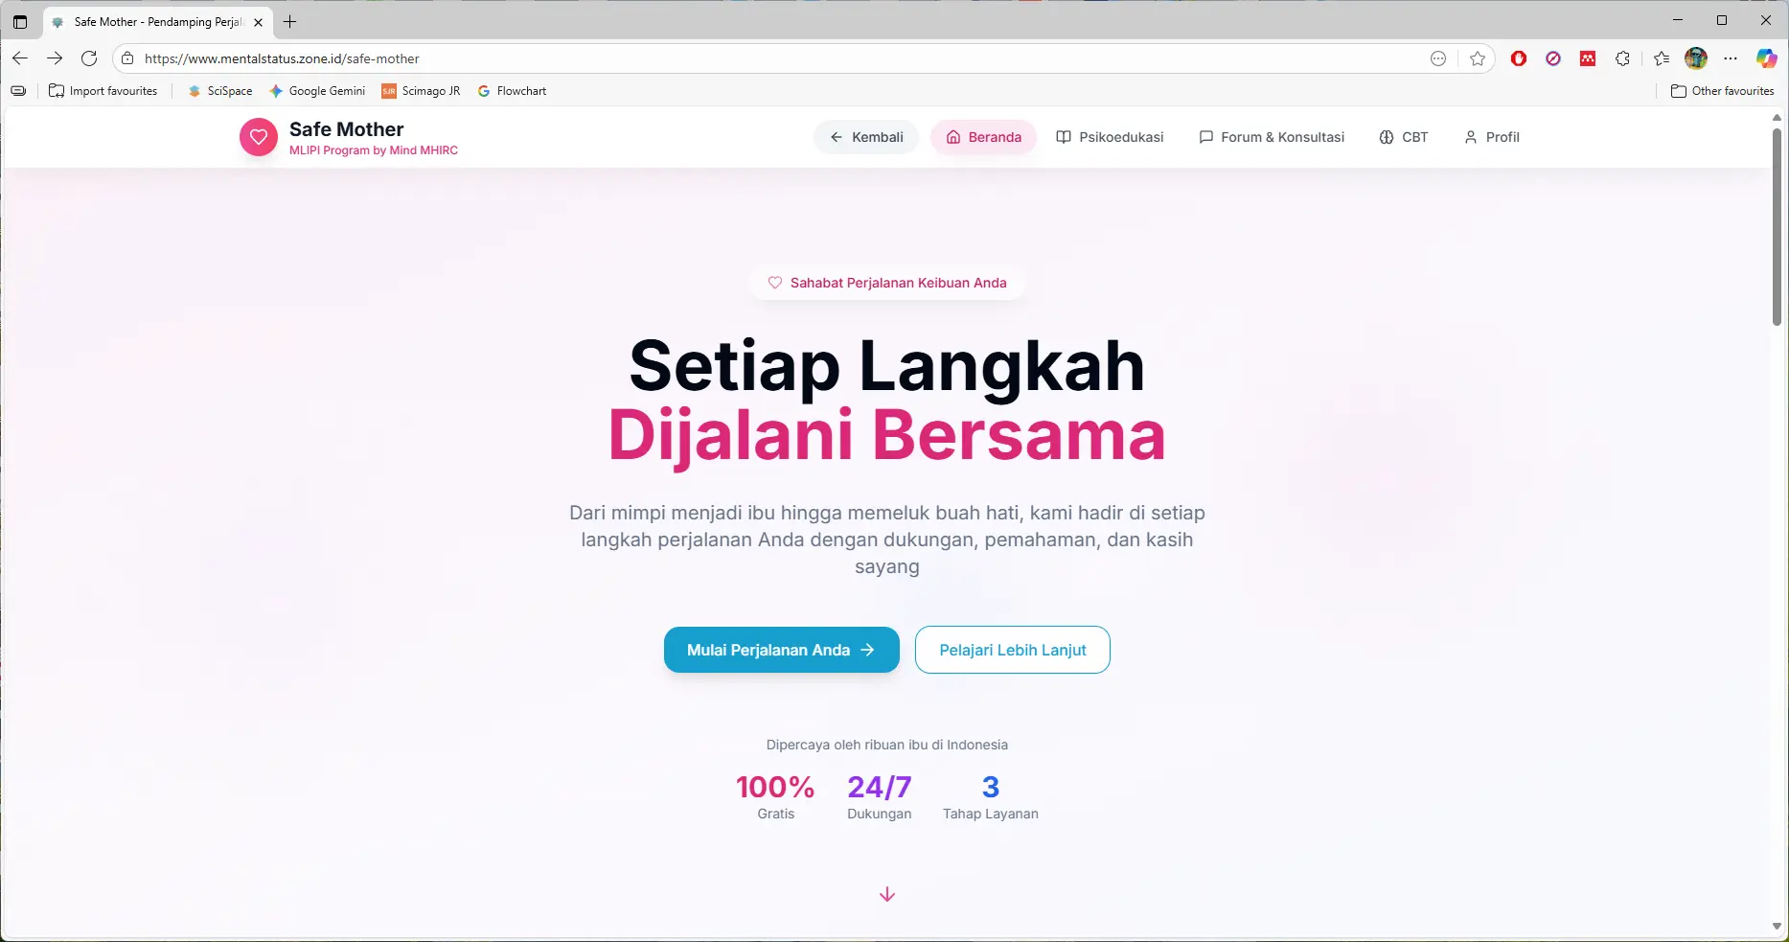Open the tab actions menu icon
The height and width of the screenshot is (942, 1789).
20,21
